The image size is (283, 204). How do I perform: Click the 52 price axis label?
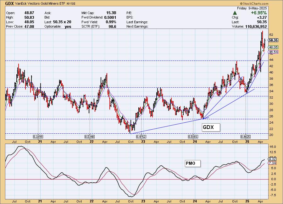(x=271, y=35)
